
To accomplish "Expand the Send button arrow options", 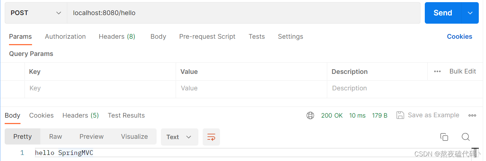I will 470,13.
